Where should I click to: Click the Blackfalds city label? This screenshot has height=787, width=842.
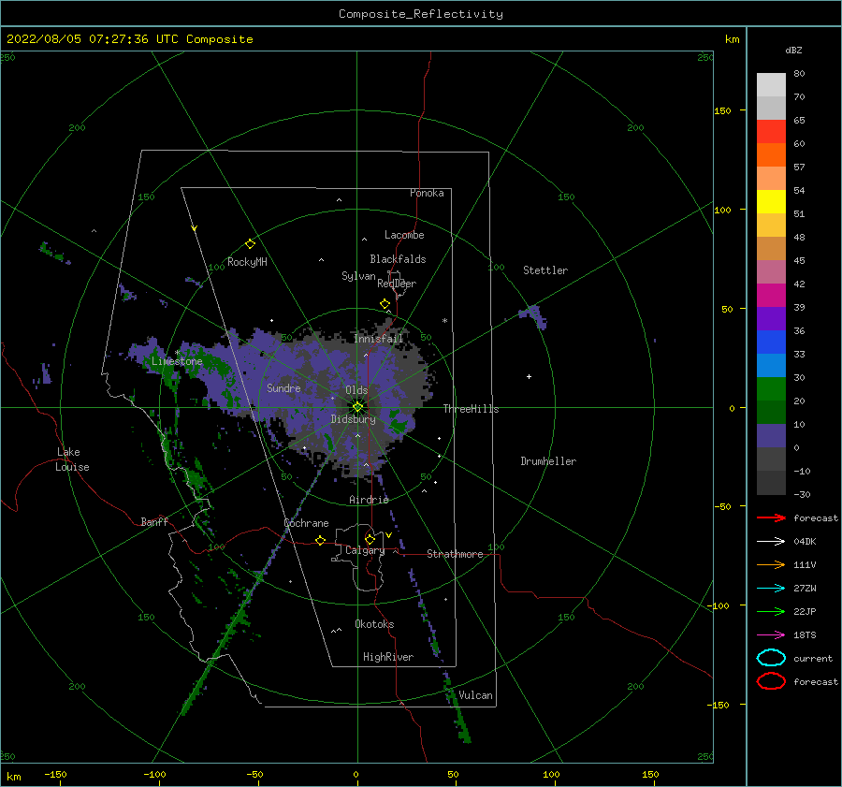point(398,259)
